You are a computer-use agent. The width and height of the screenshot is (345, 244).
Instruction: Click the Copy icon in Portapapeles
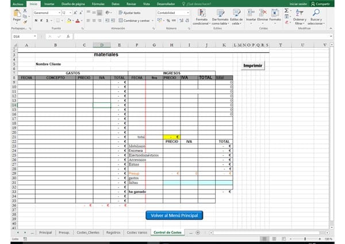tap(25, 16)
